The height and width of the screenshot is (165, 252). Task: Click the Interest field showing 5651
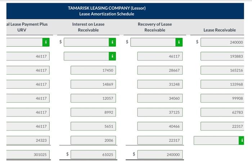coord(93,126)
